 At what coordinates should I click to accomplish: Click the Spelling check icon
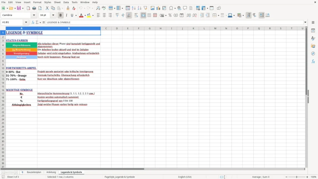(x=104, y=8)
